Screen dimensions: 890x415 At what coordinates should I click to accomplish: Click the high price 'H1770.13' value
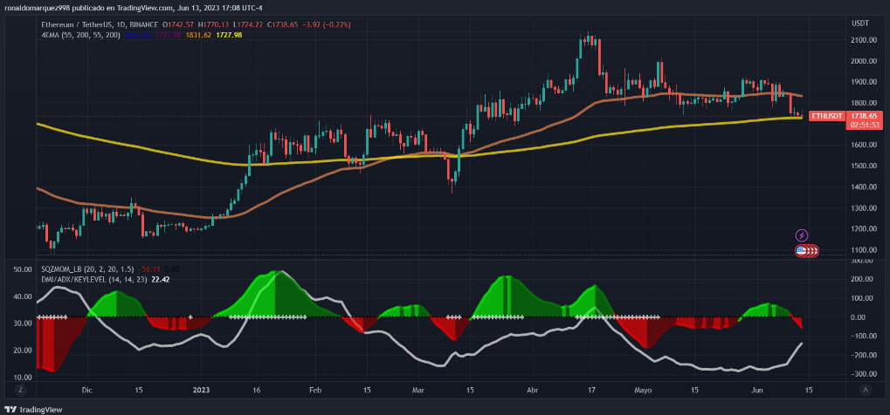pos(211,25)
